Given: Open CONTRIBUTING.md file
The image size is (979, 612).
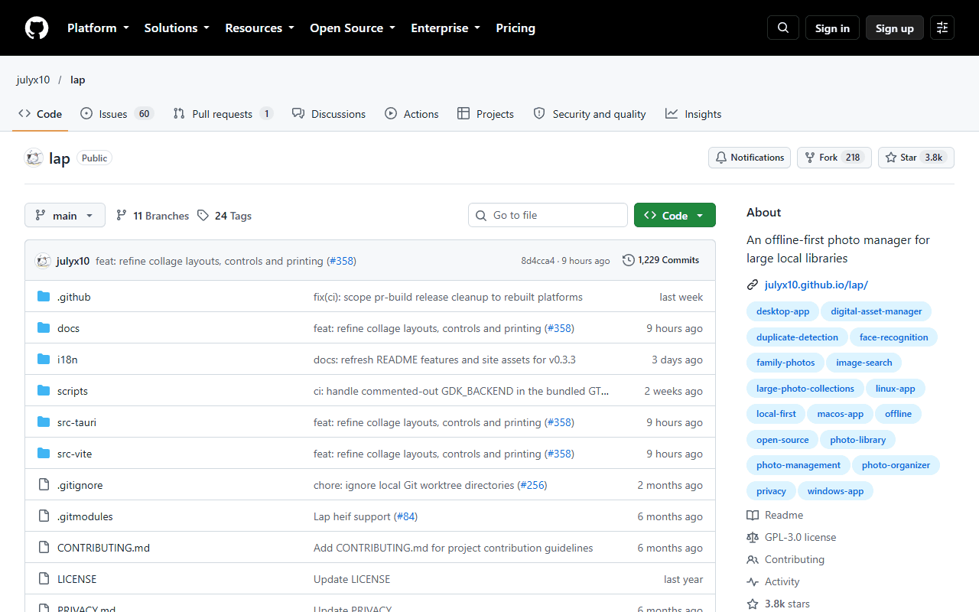Looking at the screenshot, I should [x=103, y=548].
